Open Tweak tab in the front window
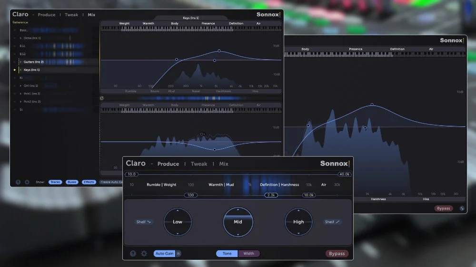 point(199,164)
